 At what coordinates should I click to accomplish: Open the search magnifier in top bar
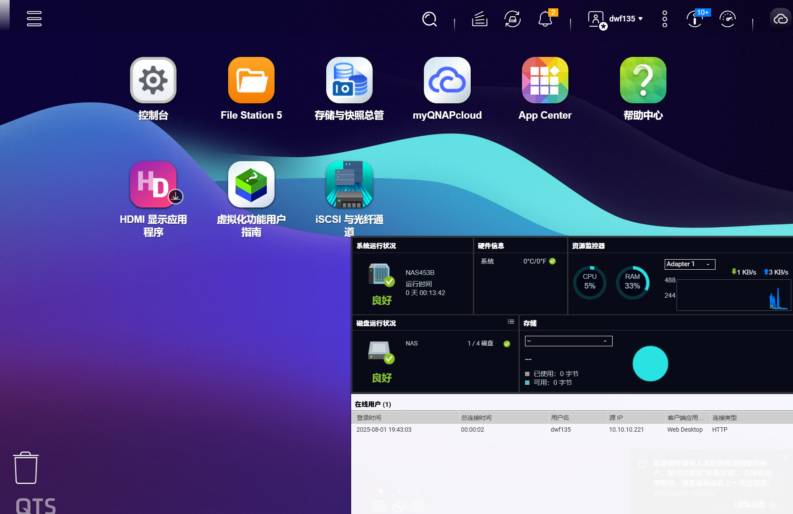429,19
